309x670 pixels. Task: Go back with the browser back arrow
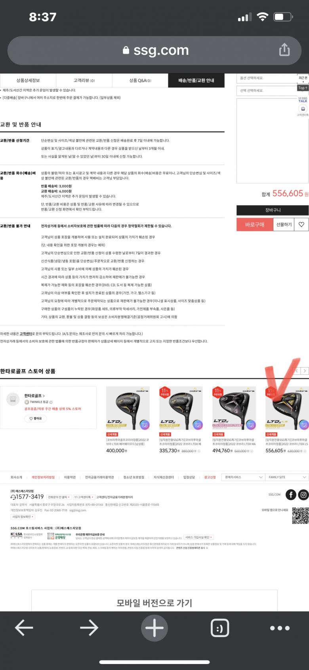24,628
